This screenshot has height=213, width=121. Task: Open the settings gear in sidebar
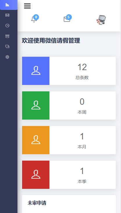tap(7, 57)
